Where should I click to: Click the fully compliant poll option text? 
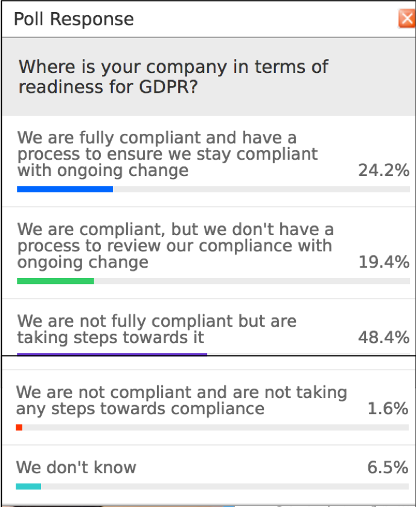(x=167, y=154)
